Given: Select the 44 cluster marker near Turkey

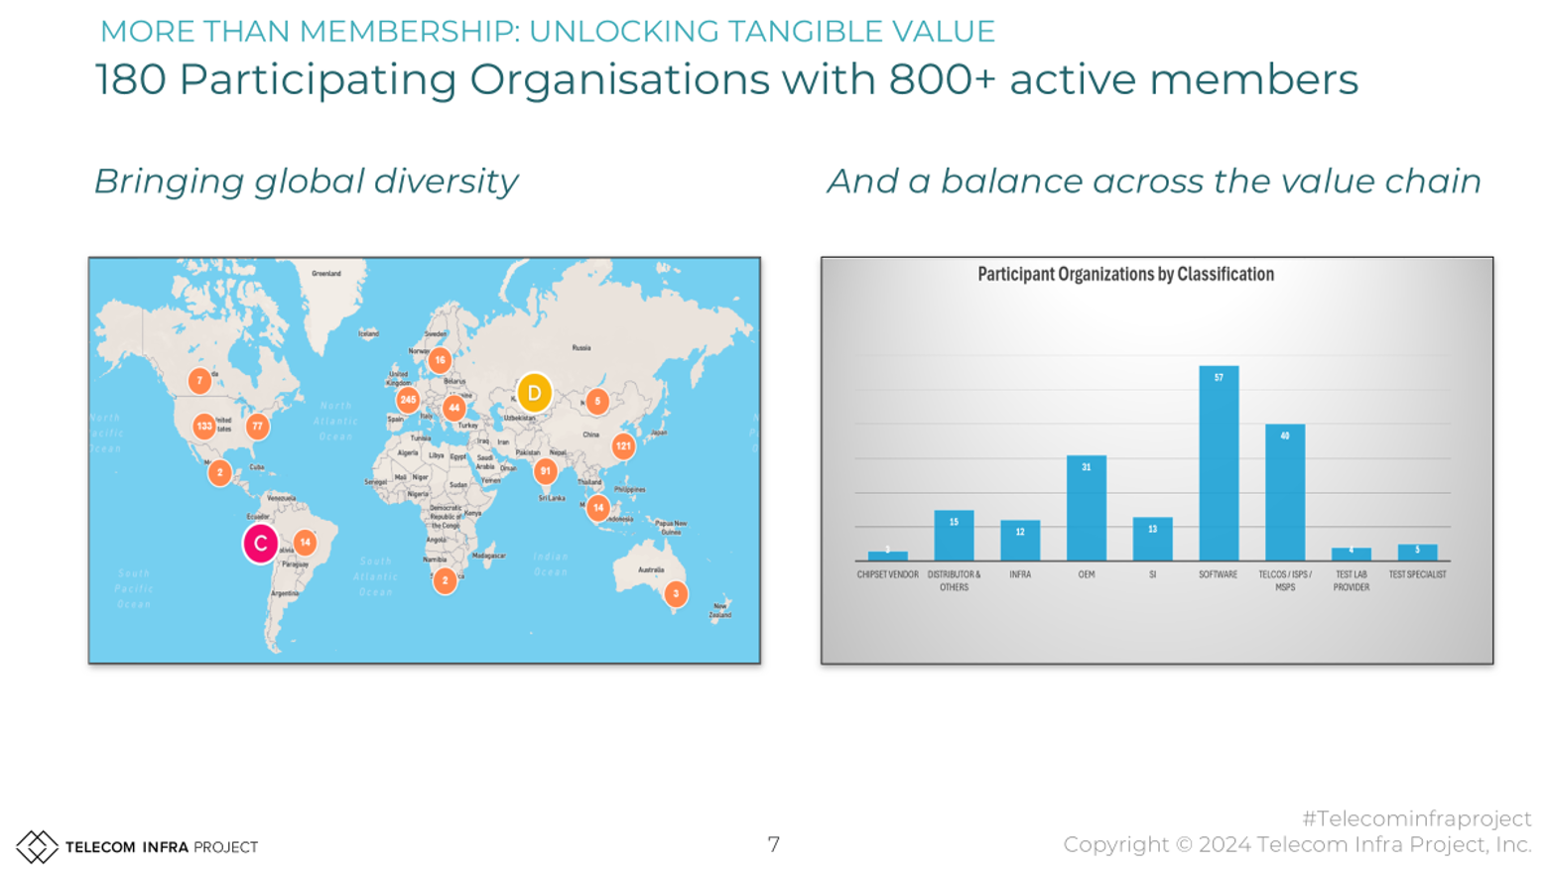Looking at the screenshot, I should pos(454,408).
